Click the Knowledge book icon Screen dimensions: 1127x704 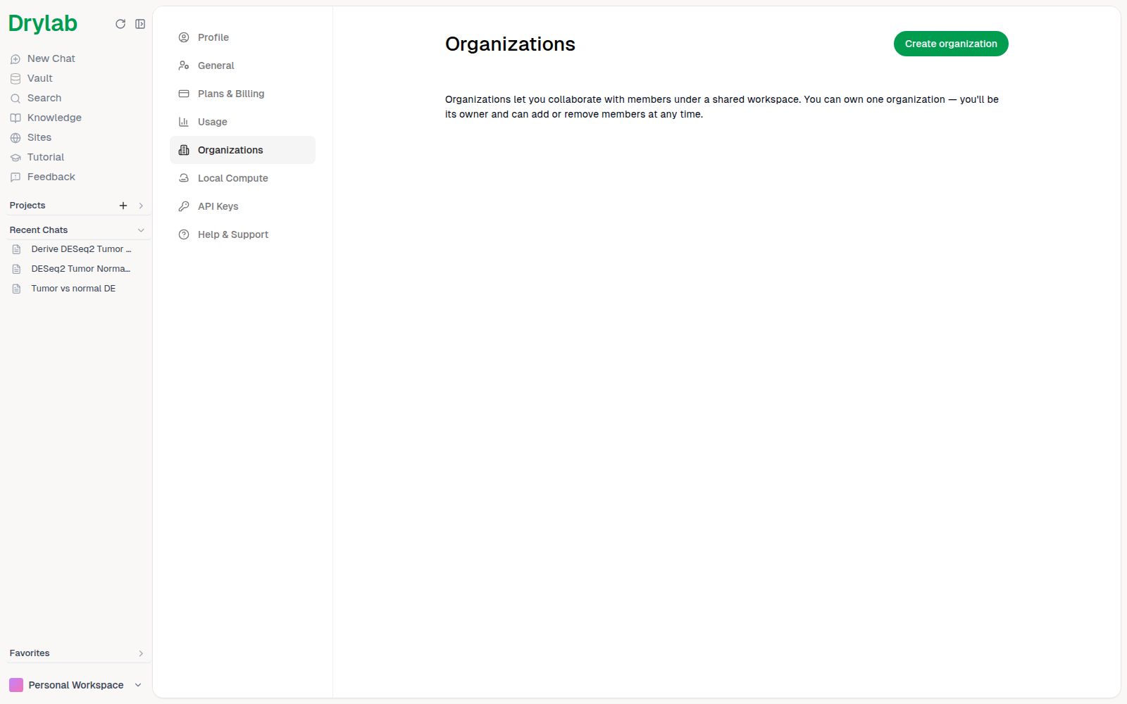point(15,118)
